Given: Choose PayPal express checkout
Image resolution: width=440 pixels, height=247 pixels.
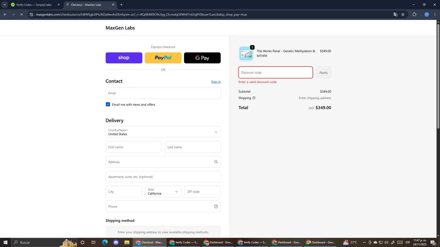Looking at the screenshot, I should click(163, 58).
